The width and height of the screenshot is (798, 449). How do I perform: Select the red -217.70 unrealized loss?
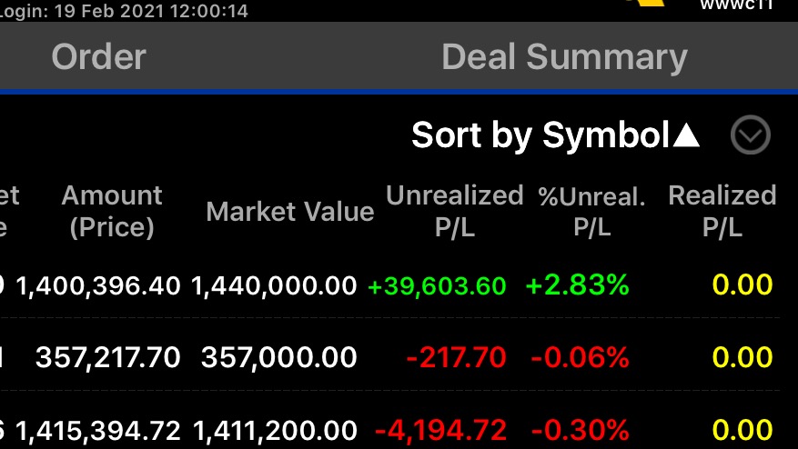click(x=456, y=358)
